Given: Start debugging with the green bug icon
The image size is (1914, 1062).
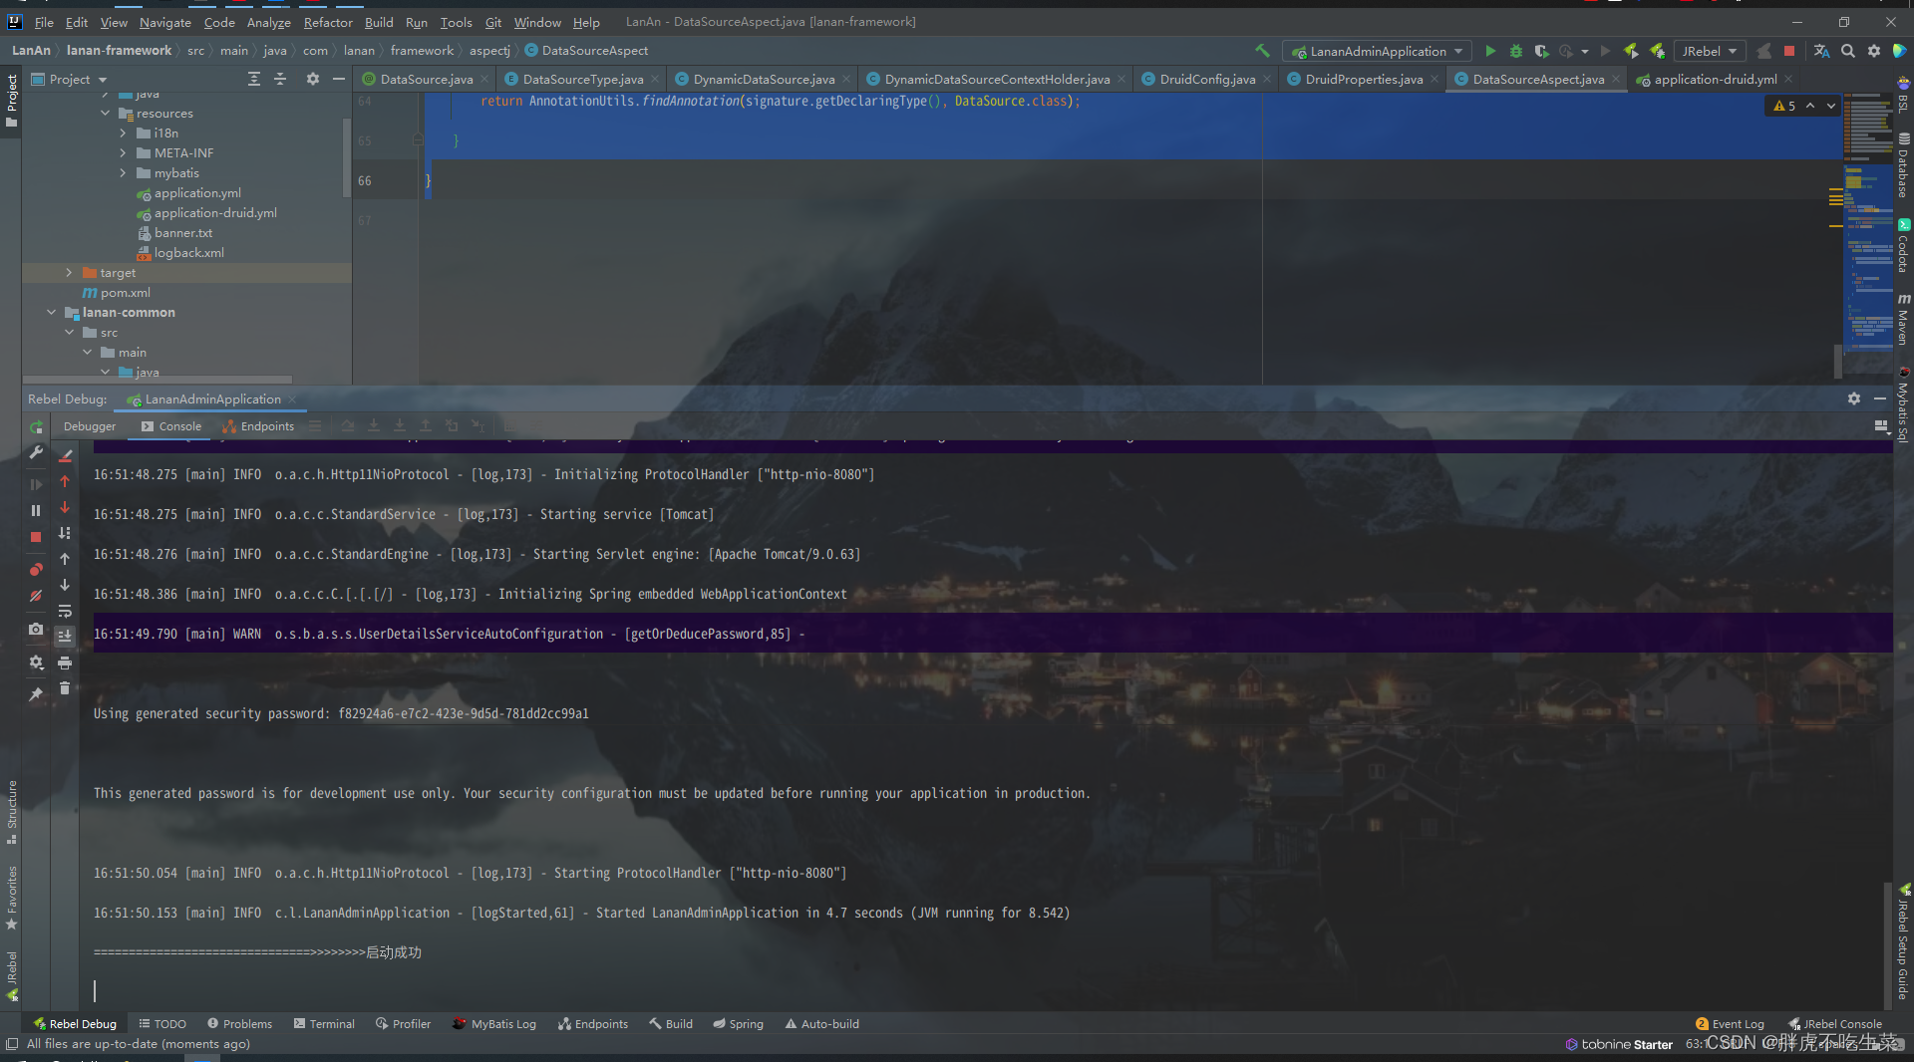Looking at the screenshot, I should point(1516,51).
